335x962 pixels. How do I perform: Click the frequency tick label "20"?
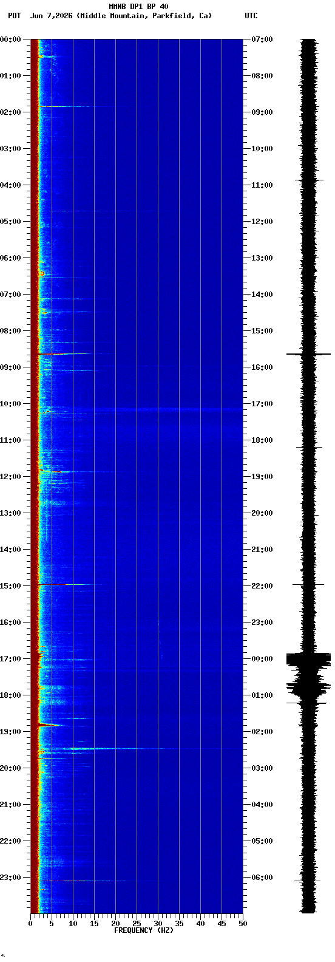[115, 924]
